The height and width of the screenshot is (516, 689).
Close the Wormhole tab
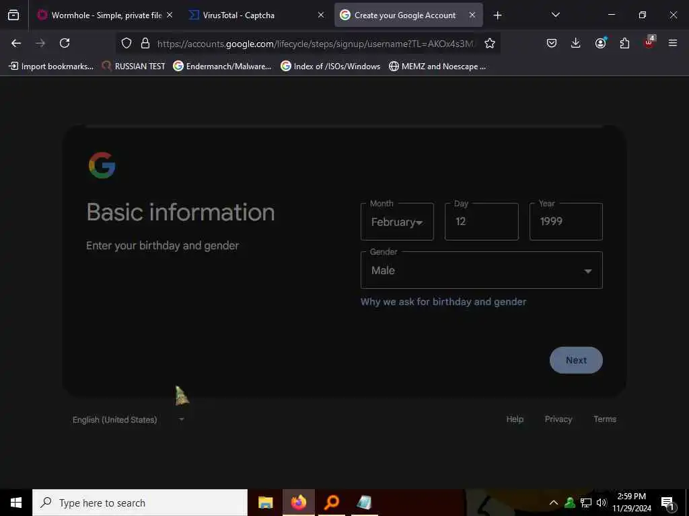click(x=170, y=15)
